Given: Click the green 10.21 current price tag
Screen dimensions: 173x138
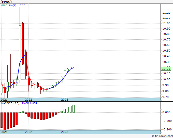Looking at the screenshot, I should point(166,69).
